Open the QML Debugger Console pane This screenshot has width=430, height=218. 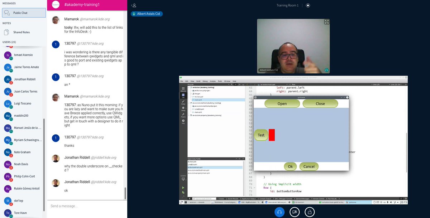click(x=283, y=198)
